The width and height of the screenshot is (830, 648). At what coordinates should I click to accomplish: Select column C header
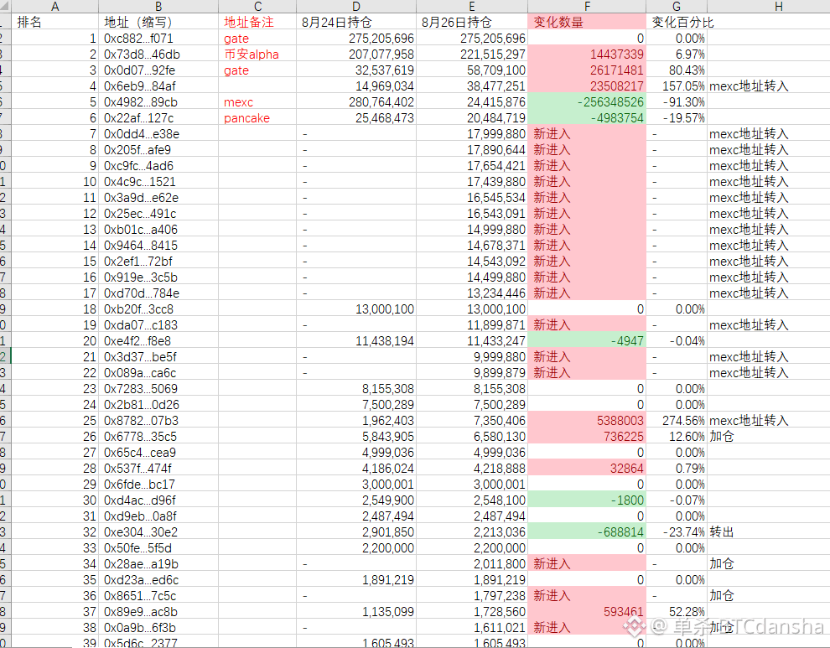click(x=257, y=7)
